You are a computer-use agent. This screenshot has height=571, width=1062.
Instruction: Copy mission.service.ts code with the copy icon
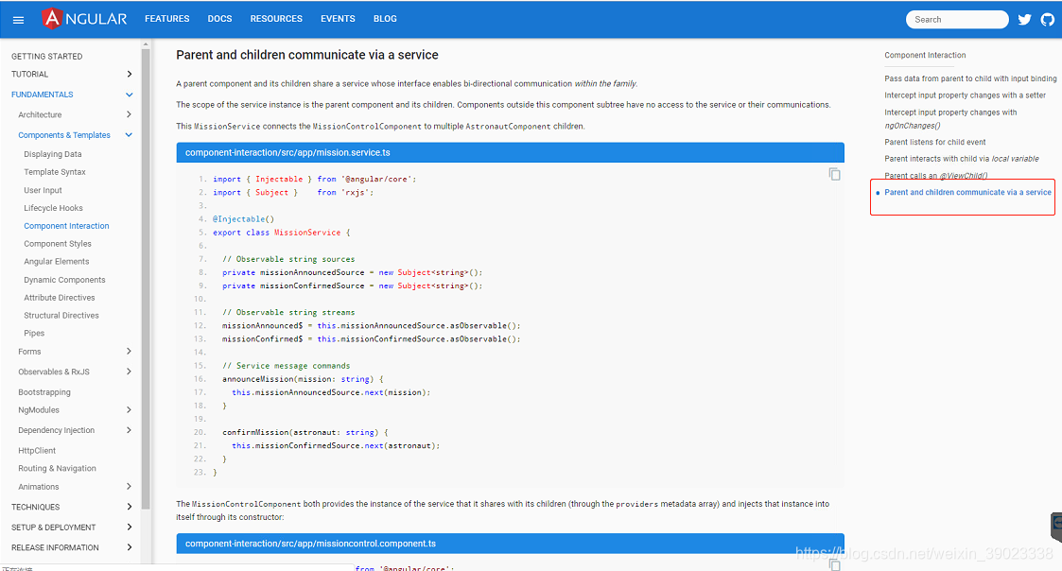point(834,174)
